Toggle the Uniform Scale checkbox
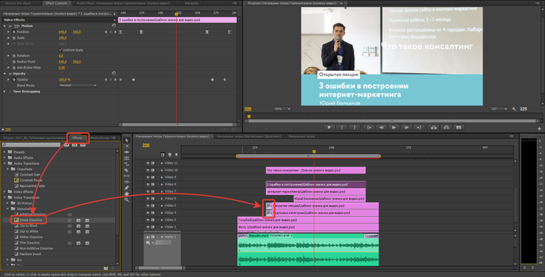 click(60, 50)
